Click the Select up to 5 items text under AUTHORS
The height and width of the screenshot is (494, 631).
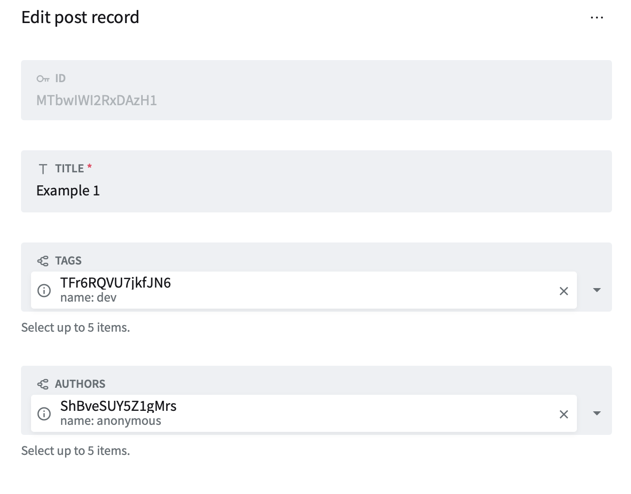[x=75, y=450]
